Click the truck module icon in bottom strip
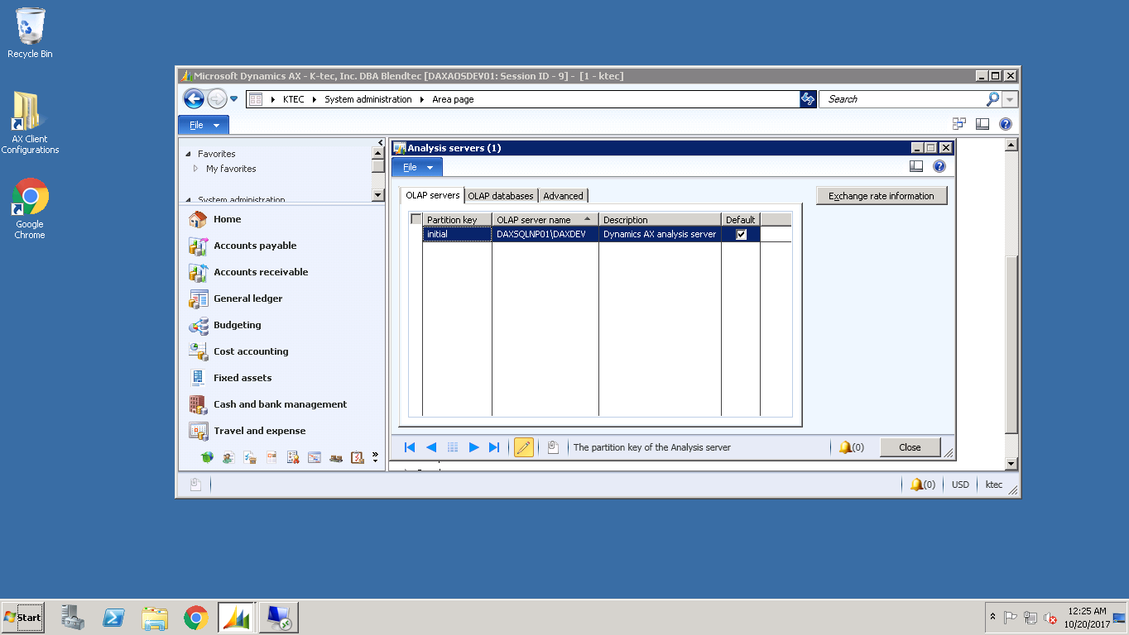 (x=336, y=457)
